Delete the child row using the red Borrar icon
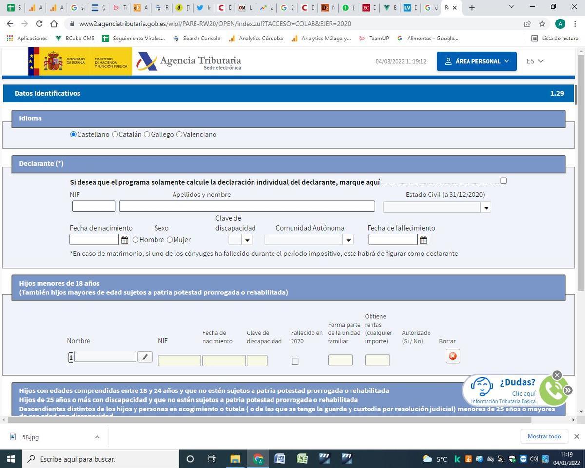Viewport: 585px width, 468px height. click(x=452, y=356)
